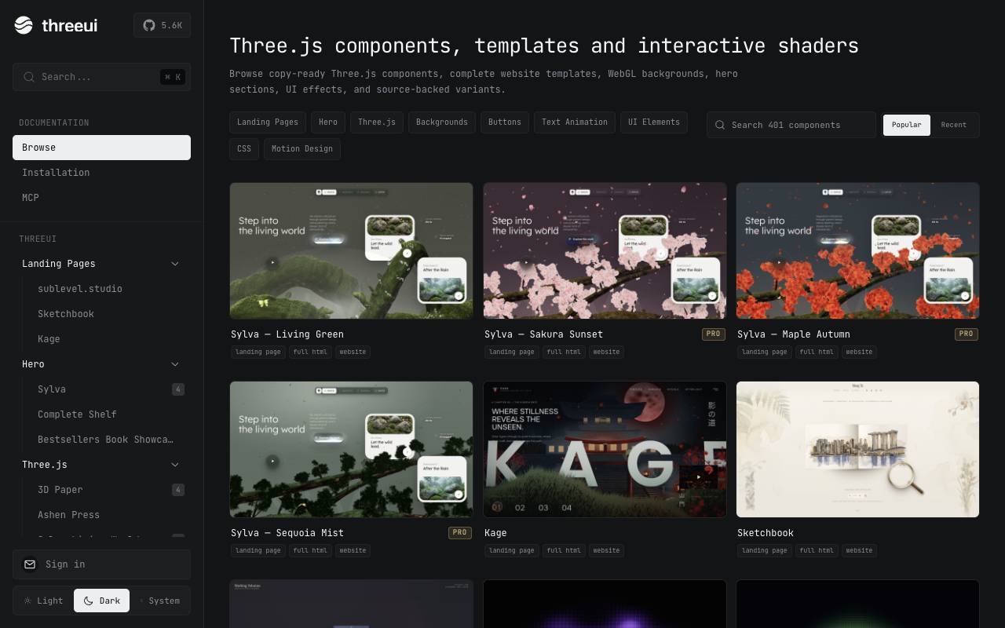Focus the sidebar Search field

tap(101, 77)
